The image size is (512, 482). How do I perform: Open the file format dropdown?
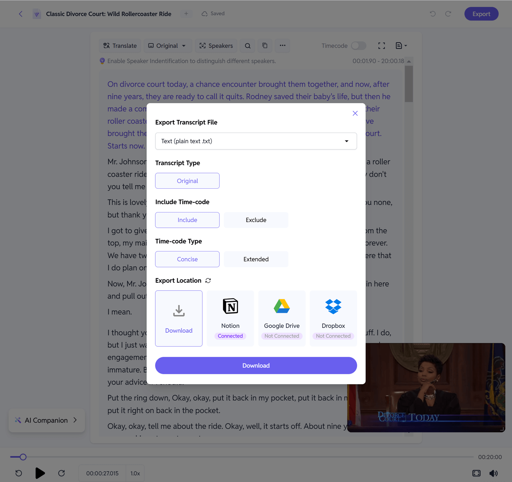point(256,141)
